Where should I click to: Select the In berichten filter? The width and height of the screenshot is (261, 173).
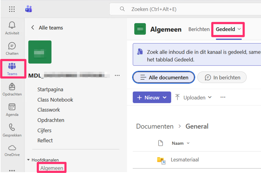click(x=222, y=78)
